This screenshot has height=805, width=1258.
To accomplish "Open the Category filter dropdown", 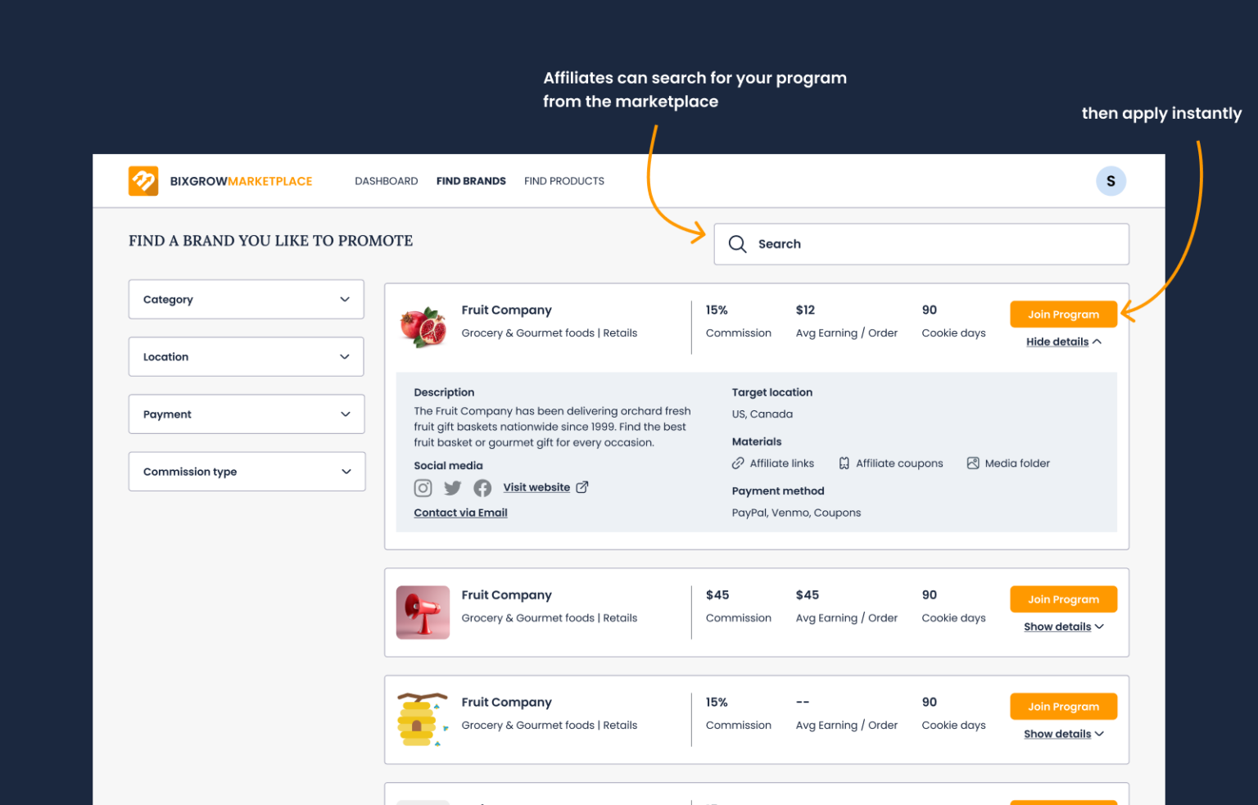I will [x=246, y=299].
